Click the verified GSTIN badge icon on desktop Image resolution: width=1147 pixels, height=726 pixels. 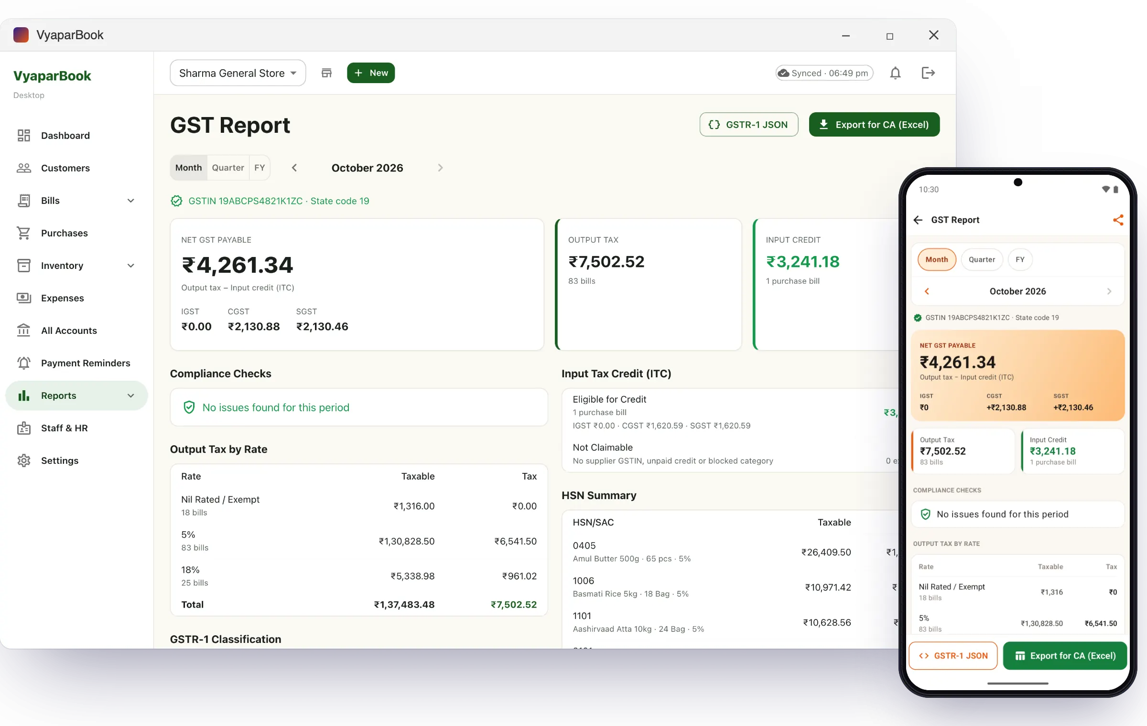176,201
